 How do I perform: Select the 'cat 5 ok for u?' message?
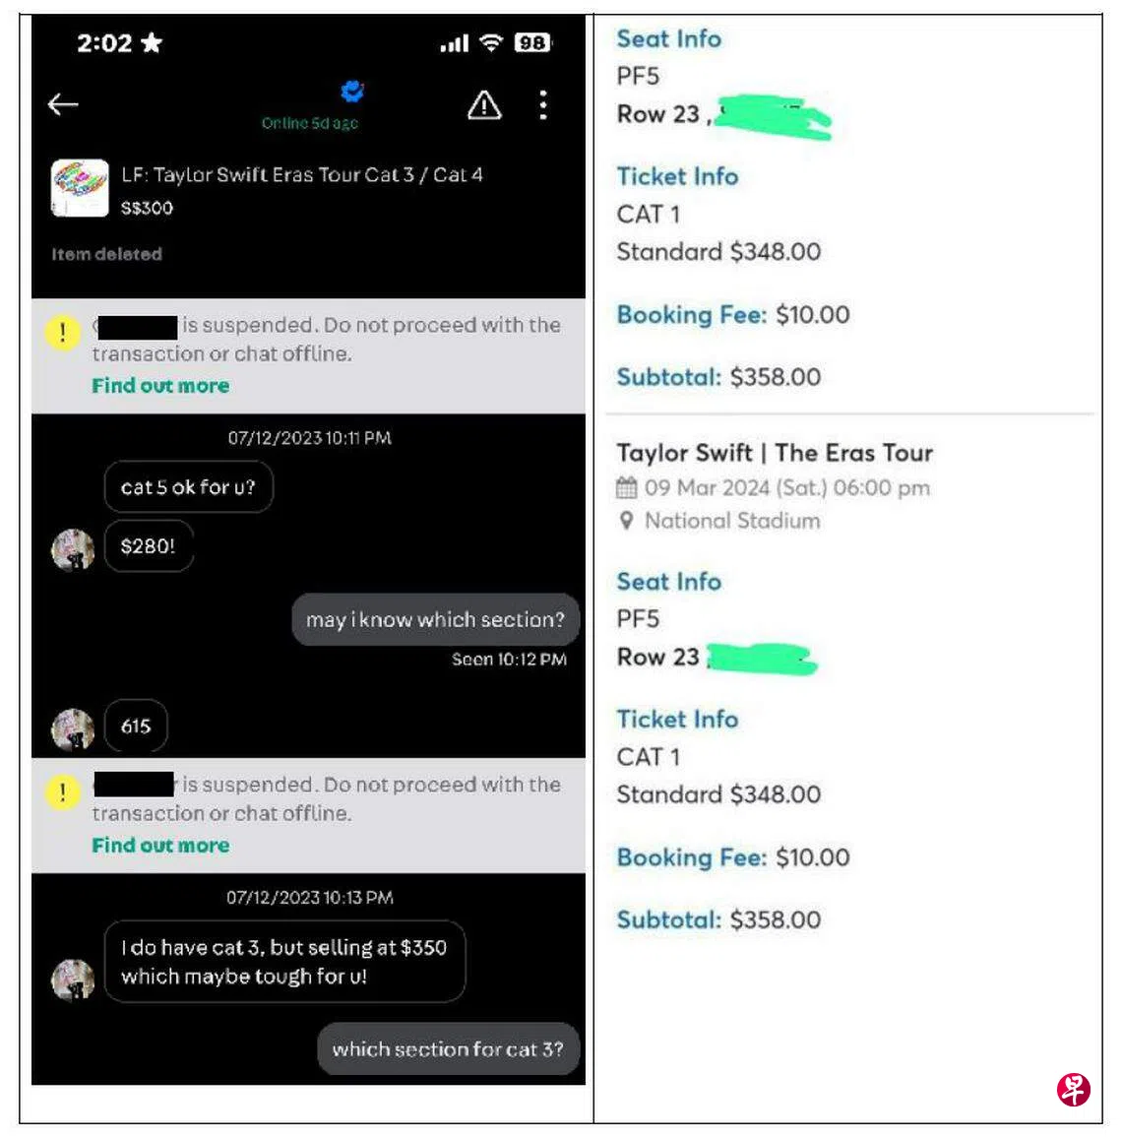coord(189,487)
